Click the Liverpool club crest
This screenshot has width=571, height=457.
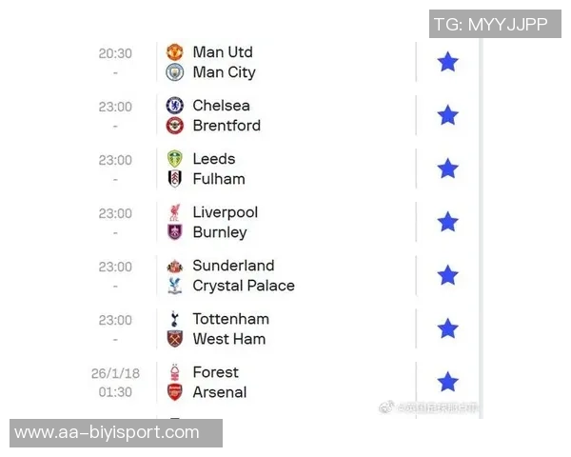175,212
